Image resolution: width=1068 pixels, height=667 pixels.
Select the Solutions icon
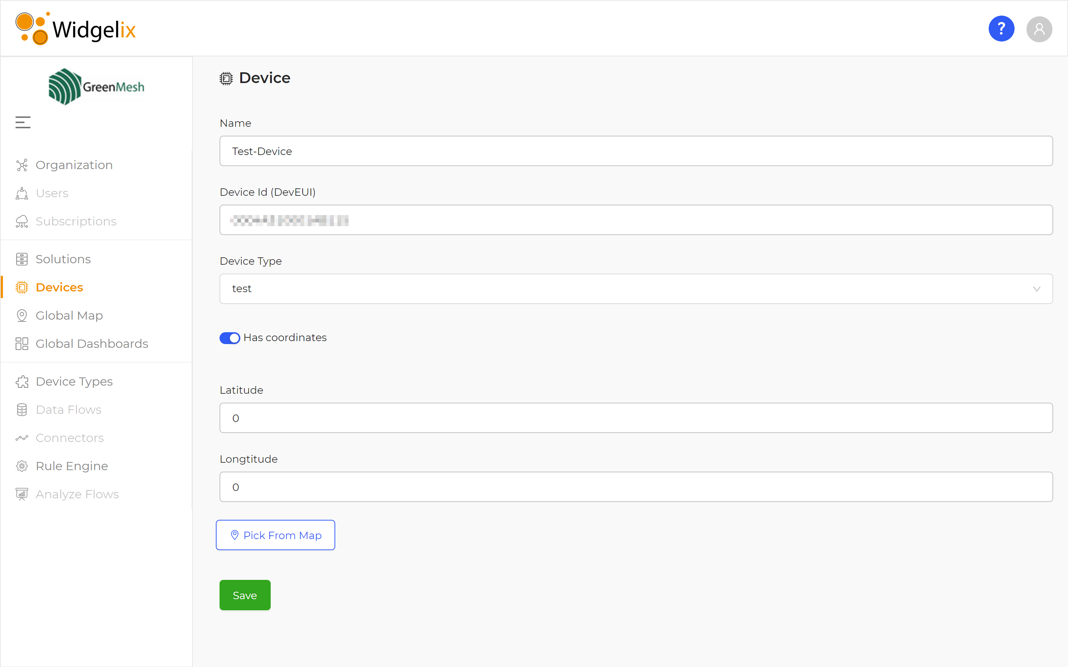pyautogui.click(x=22, y=259)
